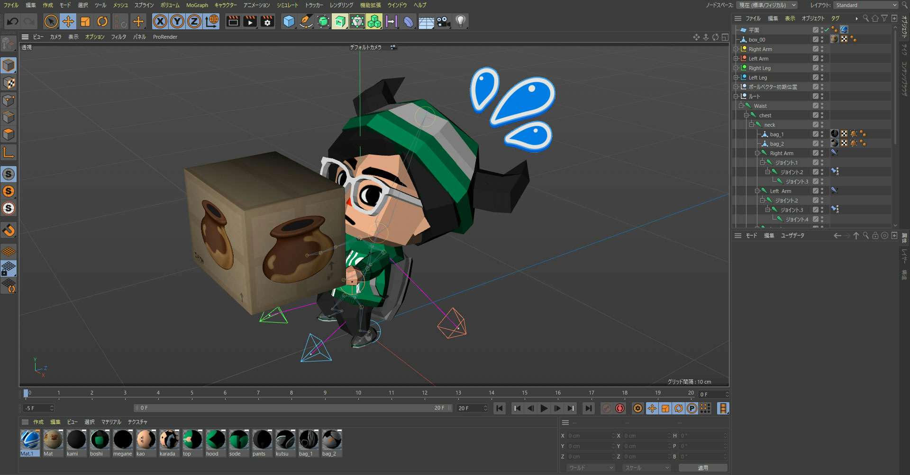Open the MoGraph menu
This screenshot has height=475, width=910.
coord(197,5)
